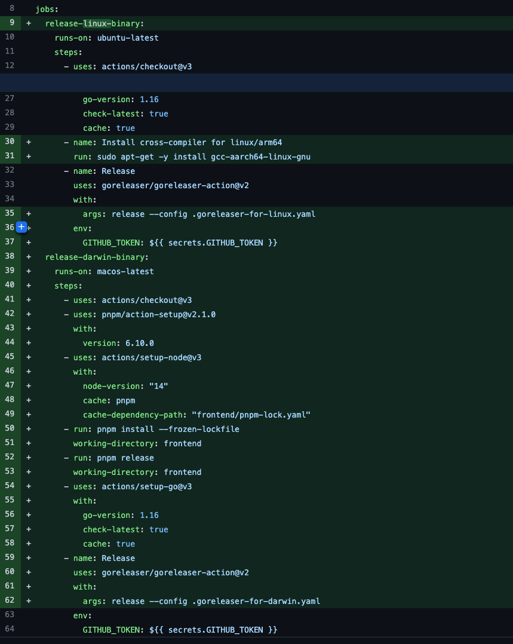Open a comment on the GITHUB_TOKEN line 37
Viewport: 513px width, 644px height.
pyautogui.click(x=21, y=242)
